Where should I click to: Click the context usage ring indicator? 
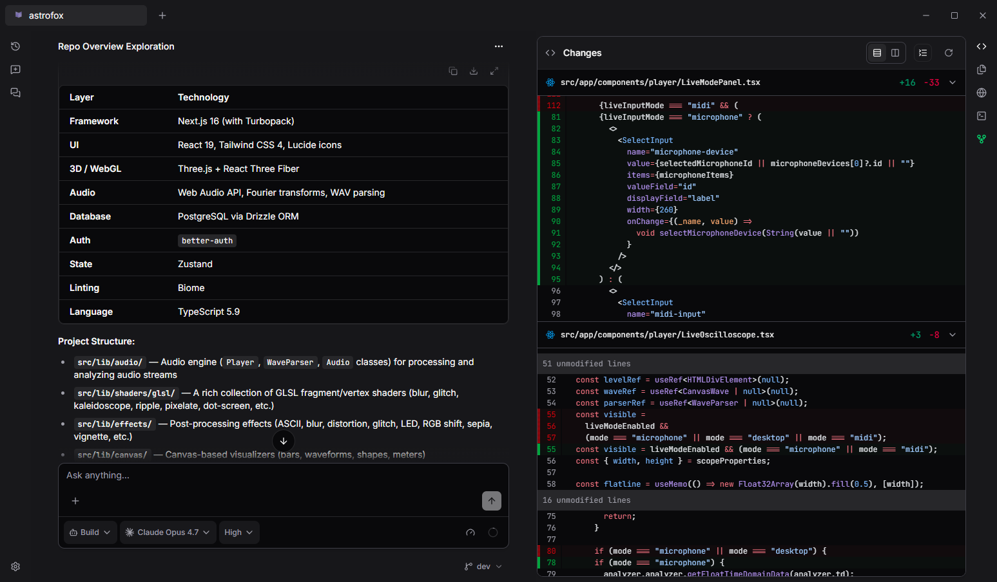click(493, 532)
